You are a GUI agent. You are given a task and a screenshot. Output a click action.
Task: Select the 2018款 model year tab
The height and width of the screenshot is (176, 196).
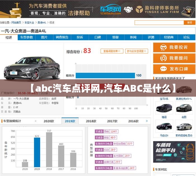91,121
